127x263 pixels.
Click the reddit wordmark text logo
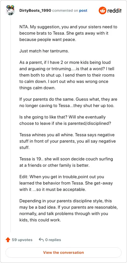(x=114, y=11)
